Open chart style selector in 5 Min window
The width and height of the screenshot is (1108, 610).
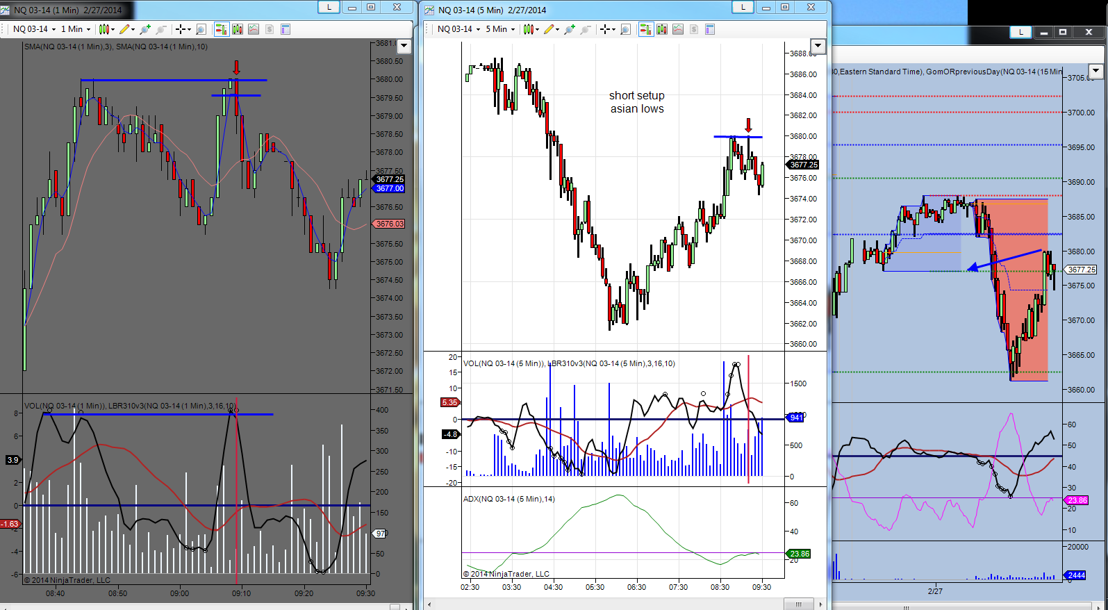[528, 29]
